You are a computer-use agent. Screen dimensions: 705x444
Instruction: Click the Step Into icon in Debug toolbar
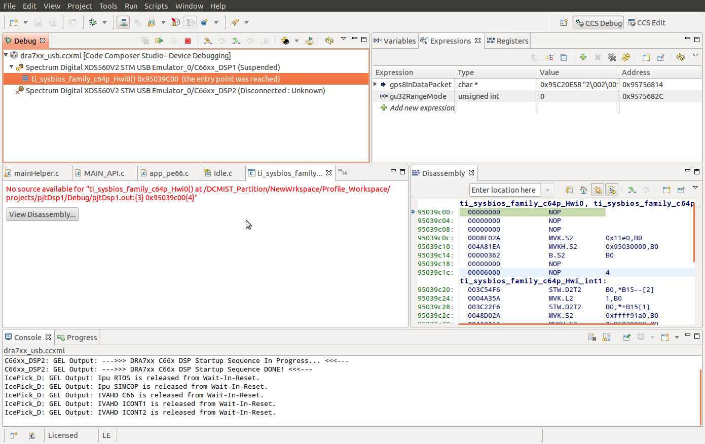coord(207,41)
